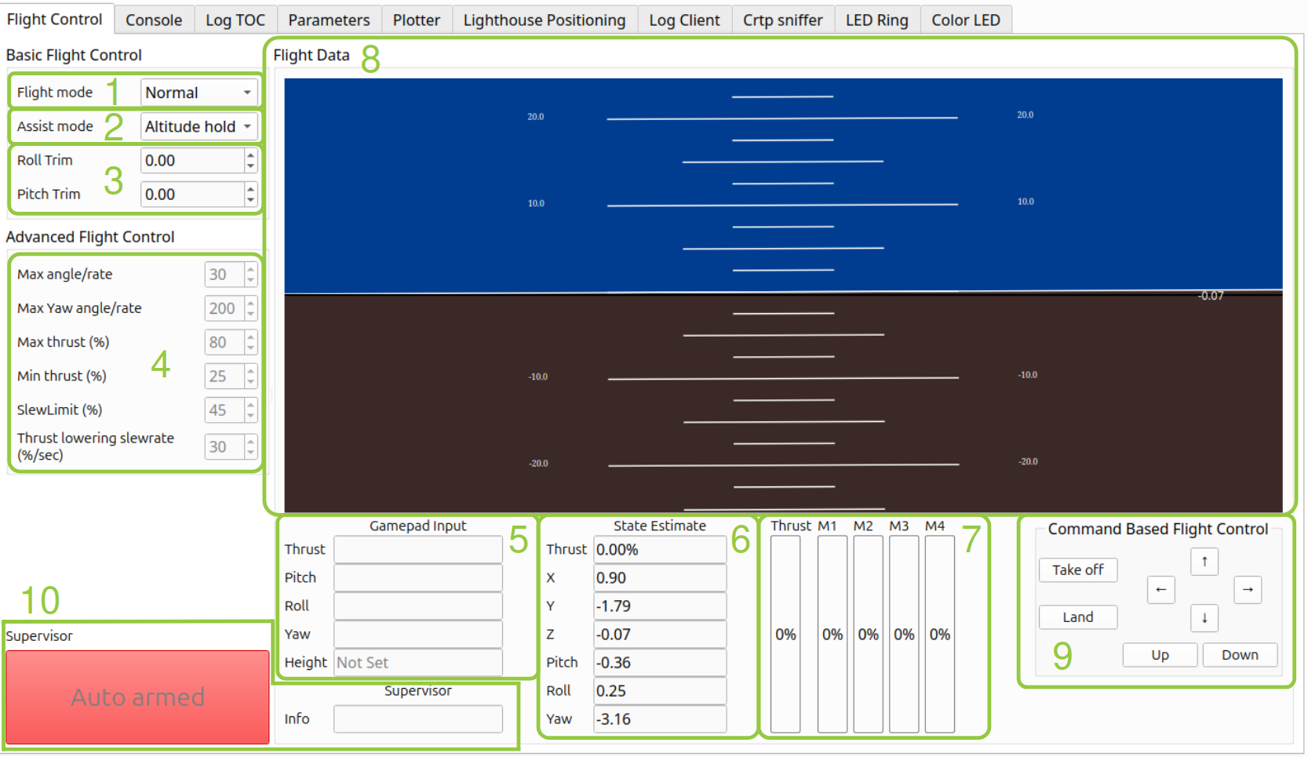The width and height of the screenshot is (1308, 757).
Task: Click the M1 motor thrust level bar
Action: (832, 635)
